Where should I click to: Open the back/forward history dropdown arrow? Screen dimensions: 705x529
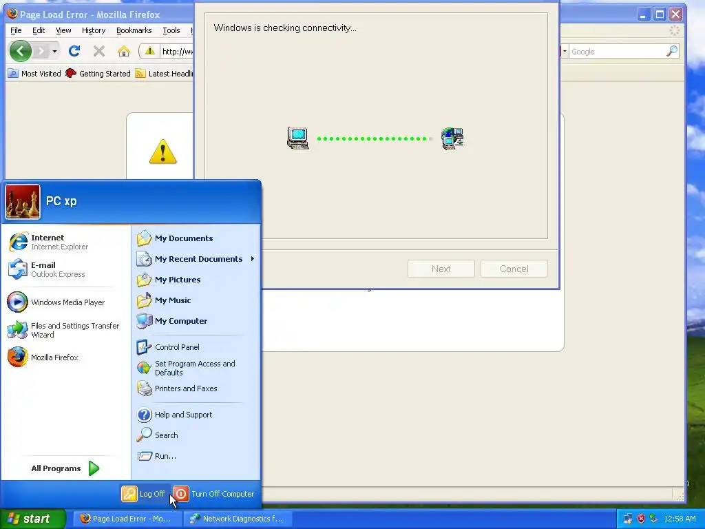pos(54,51)
